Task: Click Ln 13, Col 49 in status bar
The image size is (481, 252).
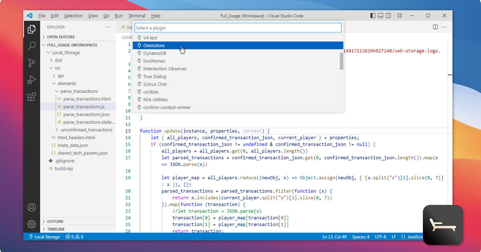Action: tap(335, 237)
